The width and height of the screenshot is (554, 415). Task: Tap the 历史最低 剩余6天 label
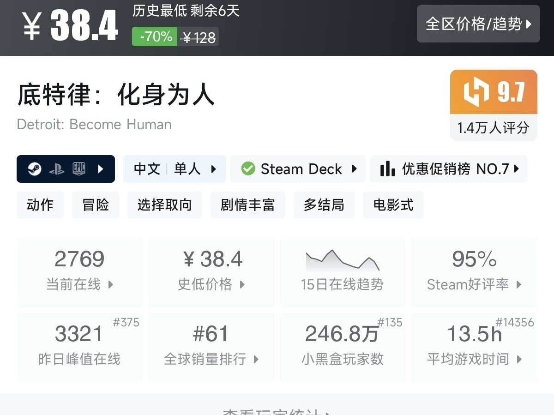[x=186, y=11]
